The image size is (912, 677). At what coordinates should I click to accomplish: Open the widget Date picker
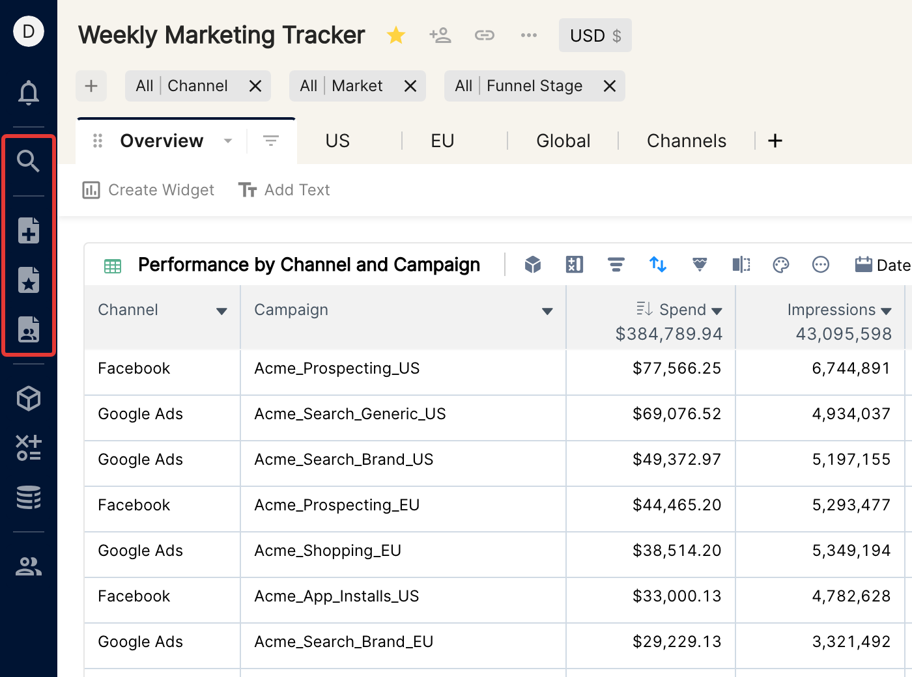coord(883,264)
